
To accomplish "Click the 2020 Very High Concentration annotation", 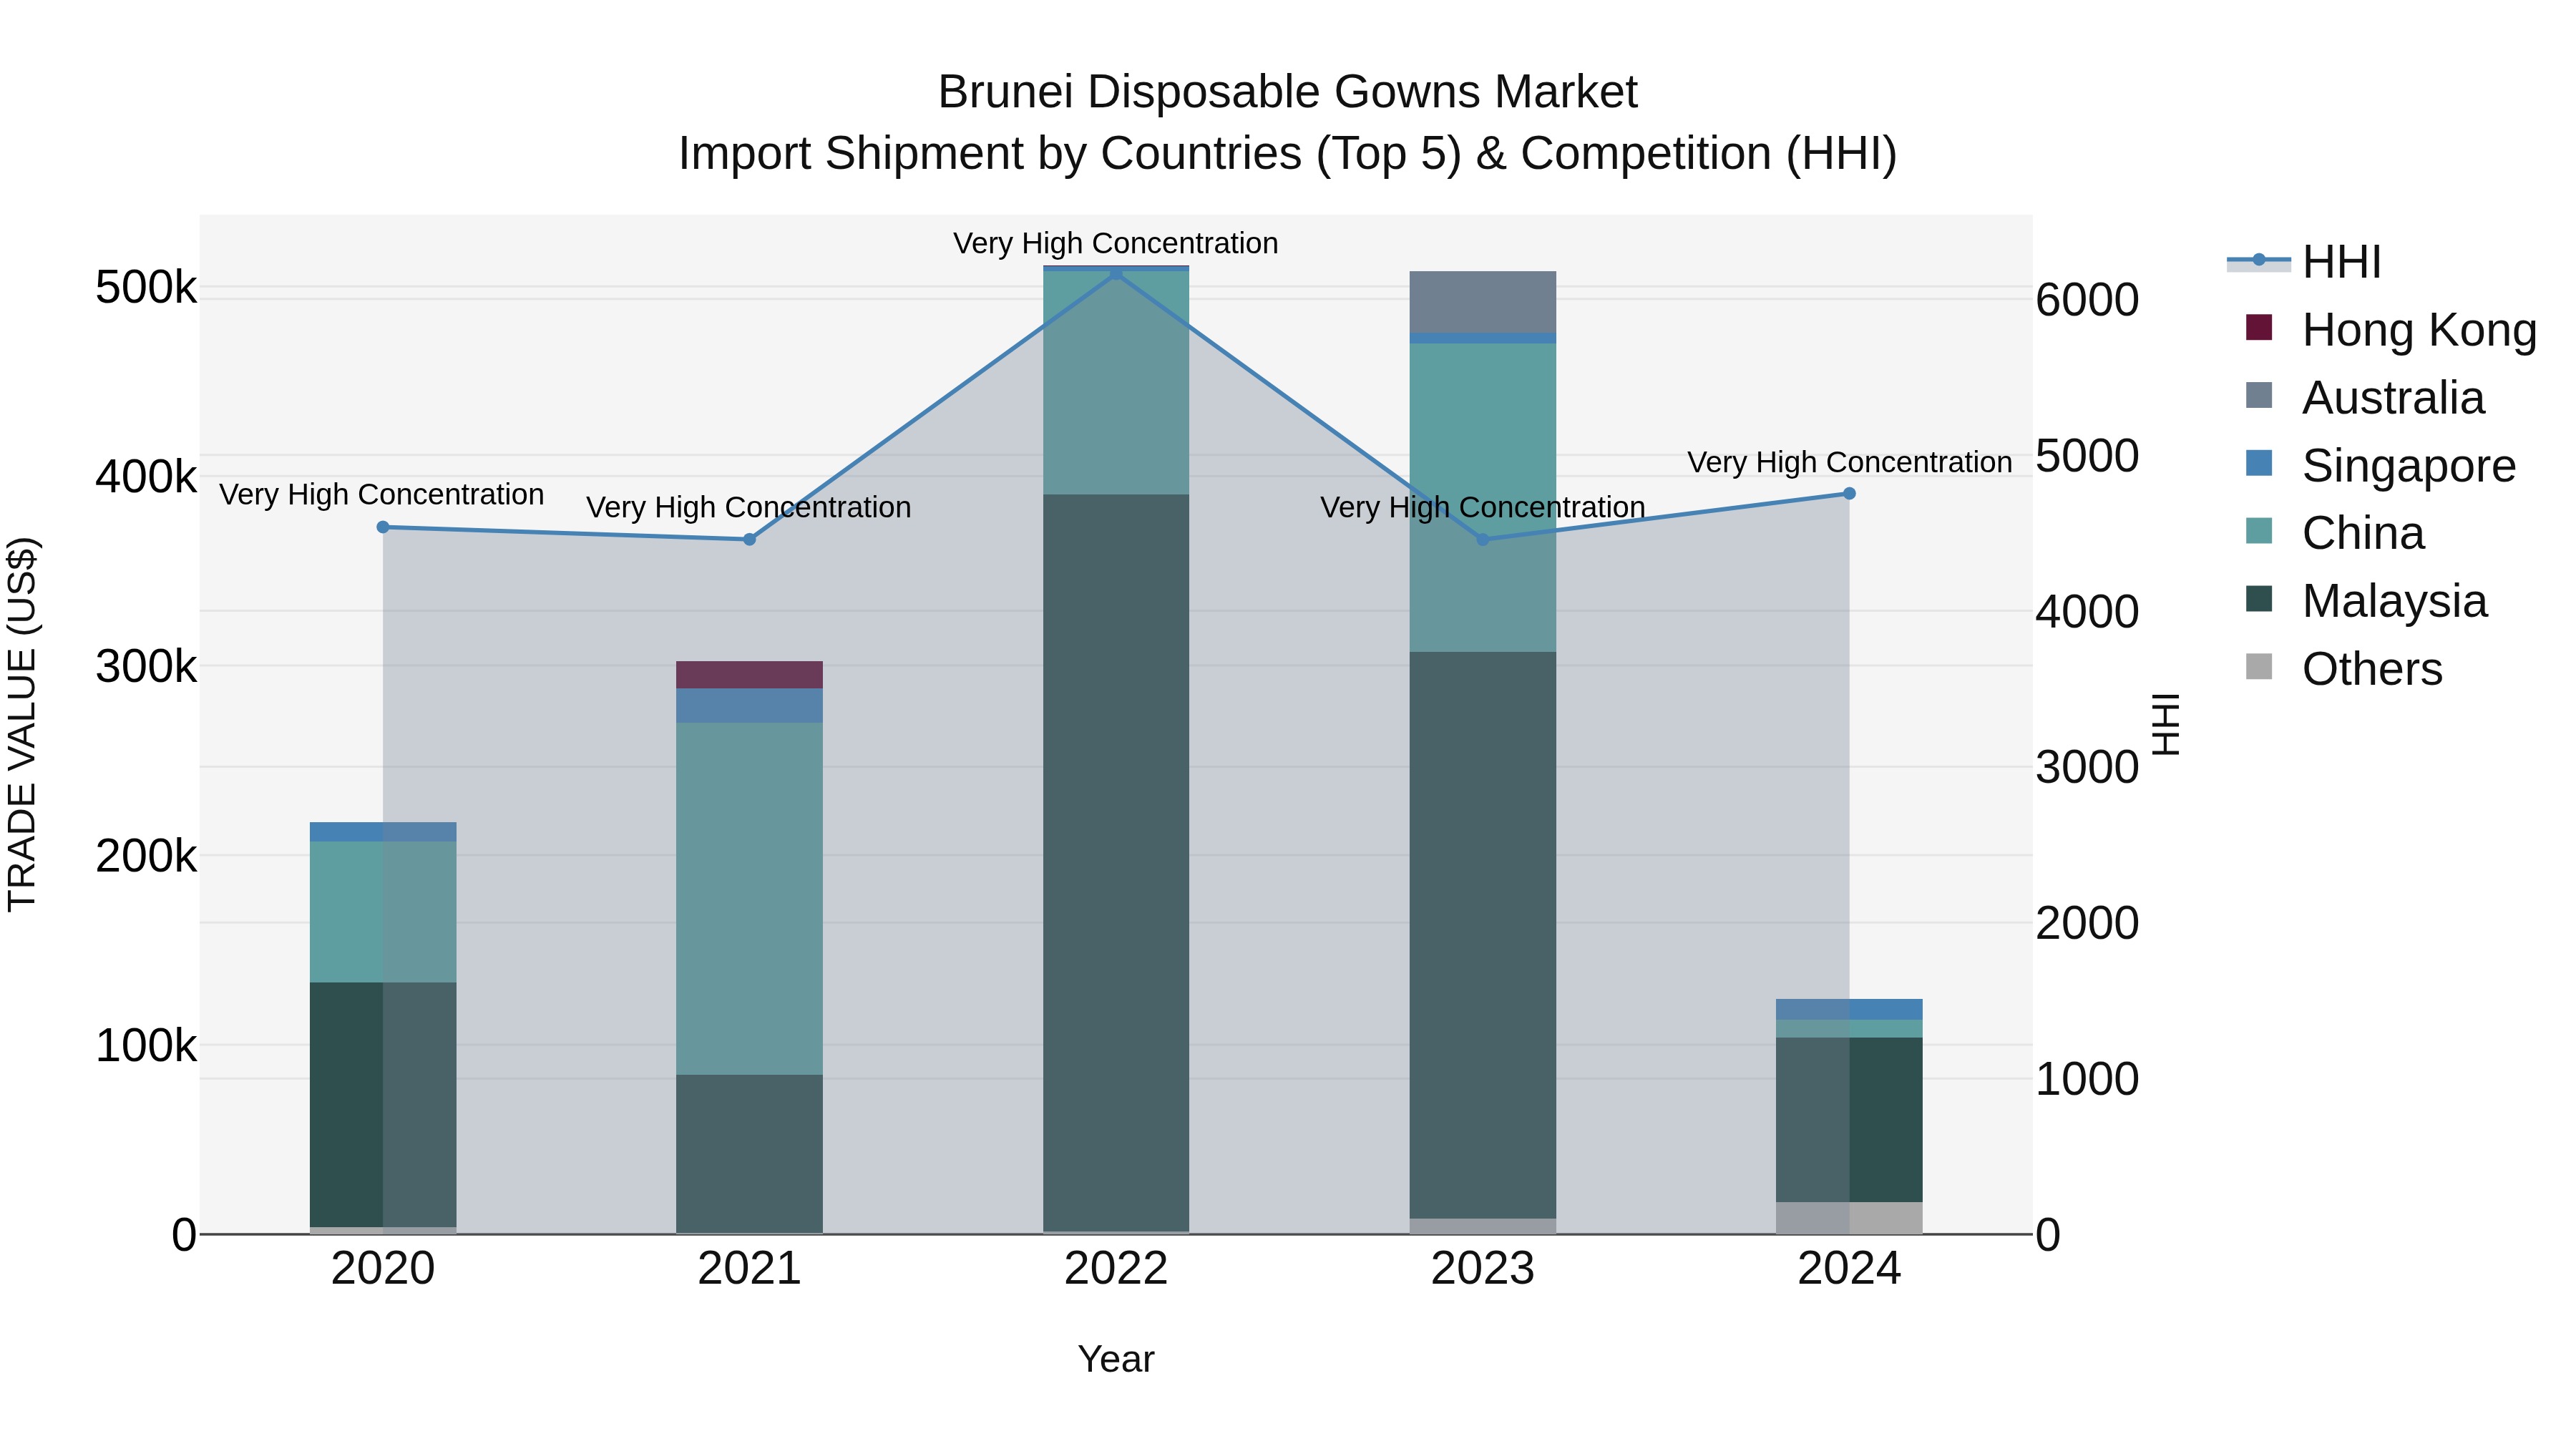I will pyautogui.click(x=382, y=494).
